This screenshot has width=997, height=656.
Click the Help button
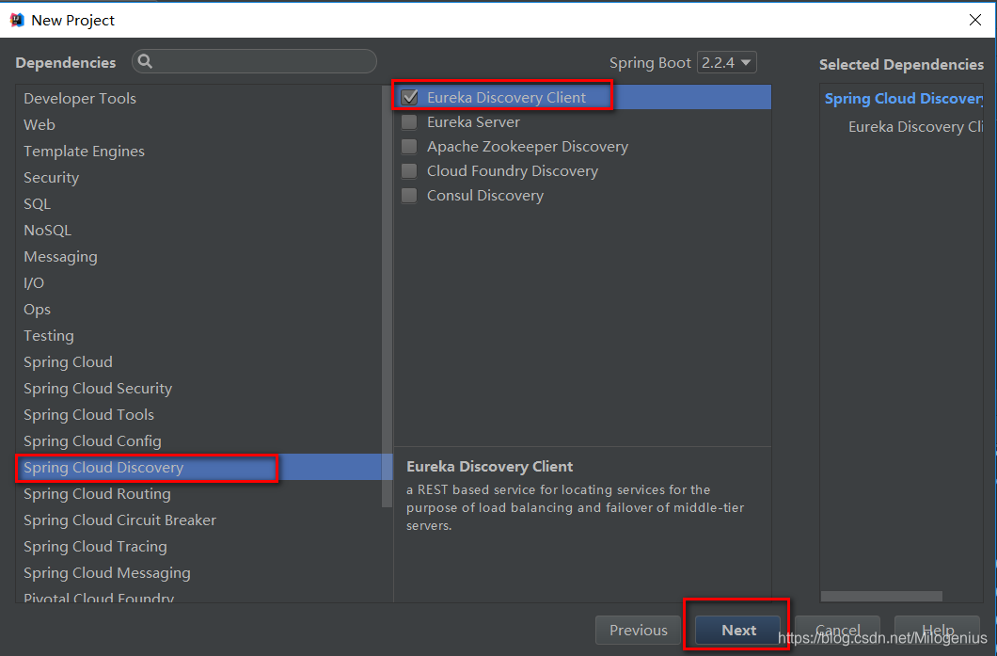[937, 630]
